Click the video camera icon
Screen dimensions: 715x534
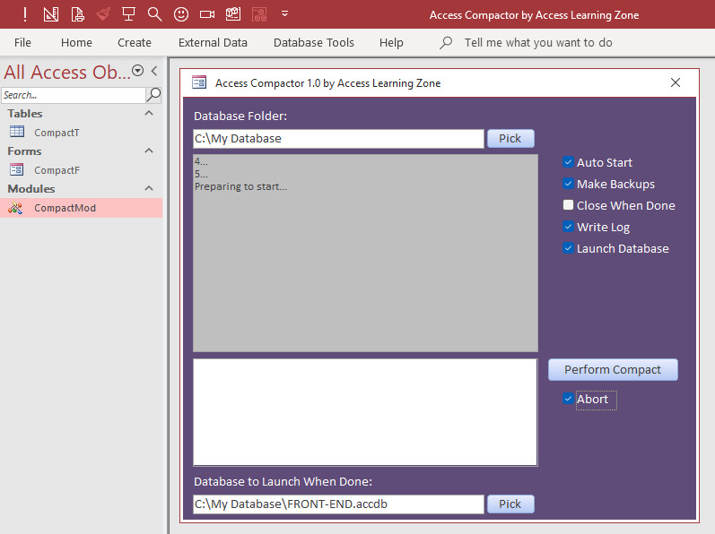pyautogui.click(x=207, y=14)
